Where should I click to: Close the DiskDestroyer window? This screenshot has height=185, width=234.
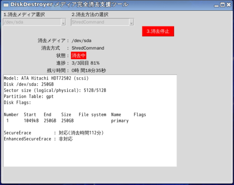229,5
